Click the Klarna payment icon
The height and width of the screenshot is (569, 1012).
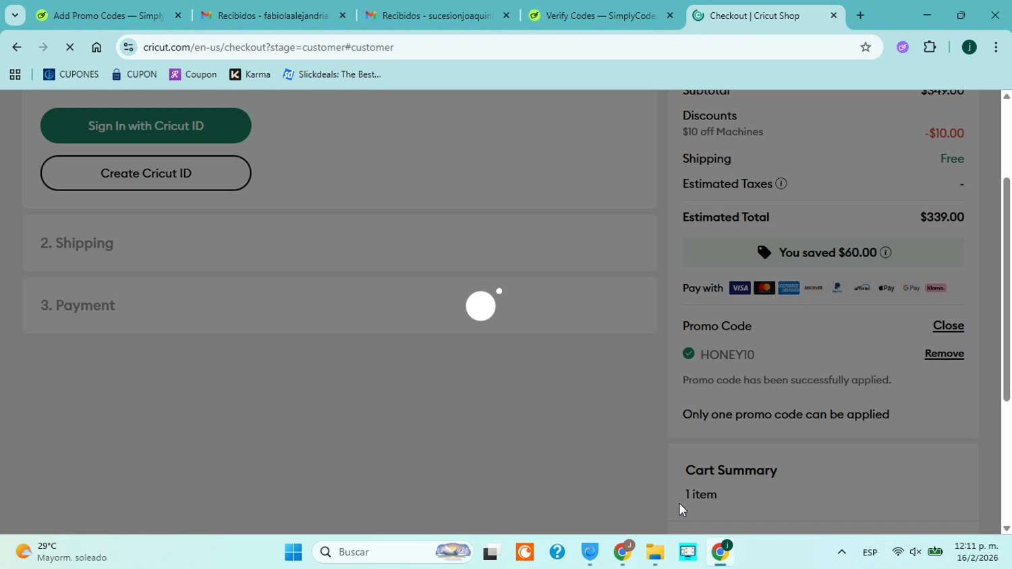pyautogui.click(x=935, y=288)
